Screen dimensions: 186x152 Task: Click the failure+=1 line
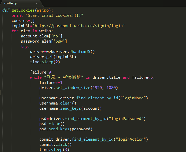(51, 83)
